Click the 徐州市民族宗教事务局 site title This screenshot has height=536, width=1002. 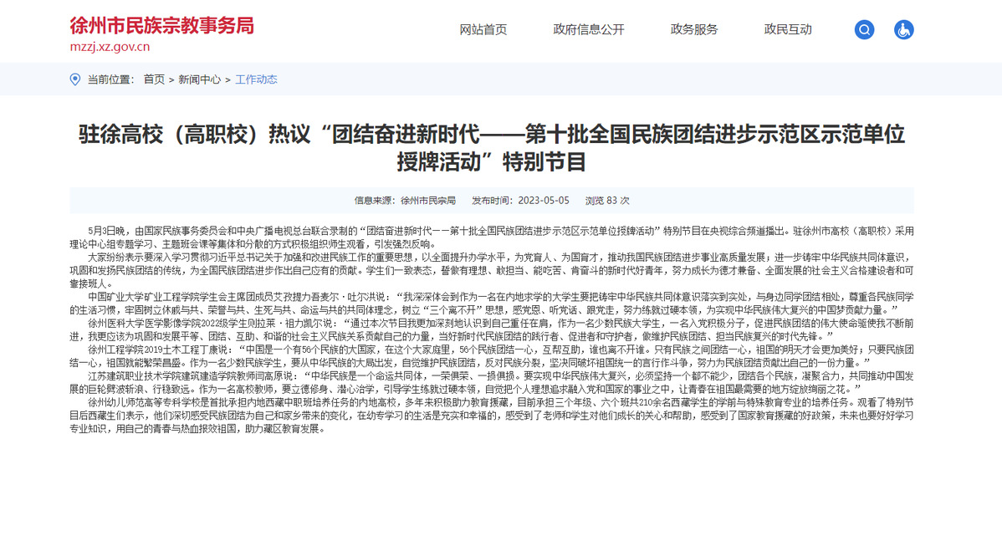[x=161, y=25]
